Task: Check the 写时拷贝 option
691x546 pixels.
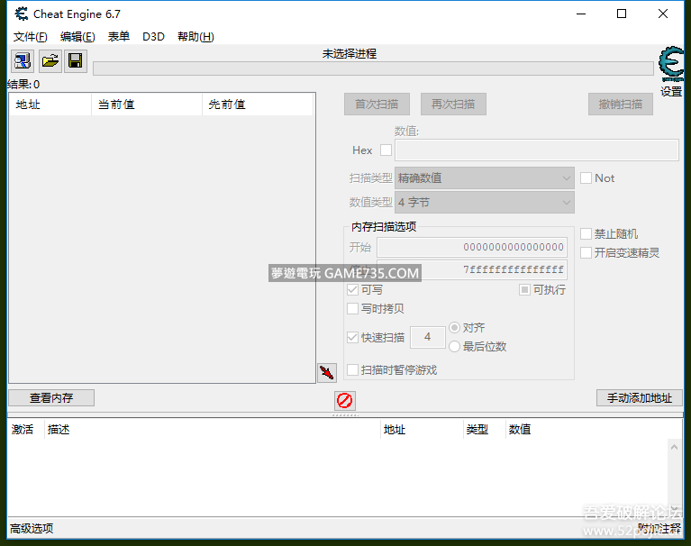Action: click(352, 309)
